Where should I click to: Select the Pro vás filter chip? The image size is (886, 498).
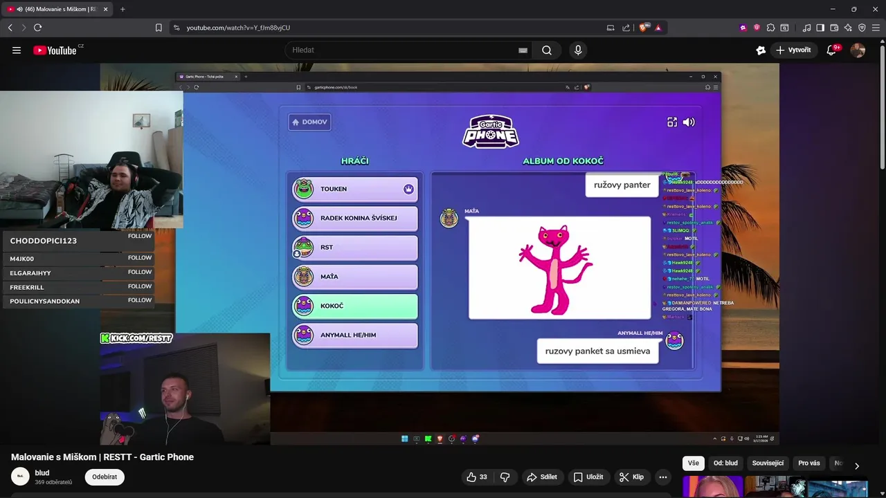808,463
